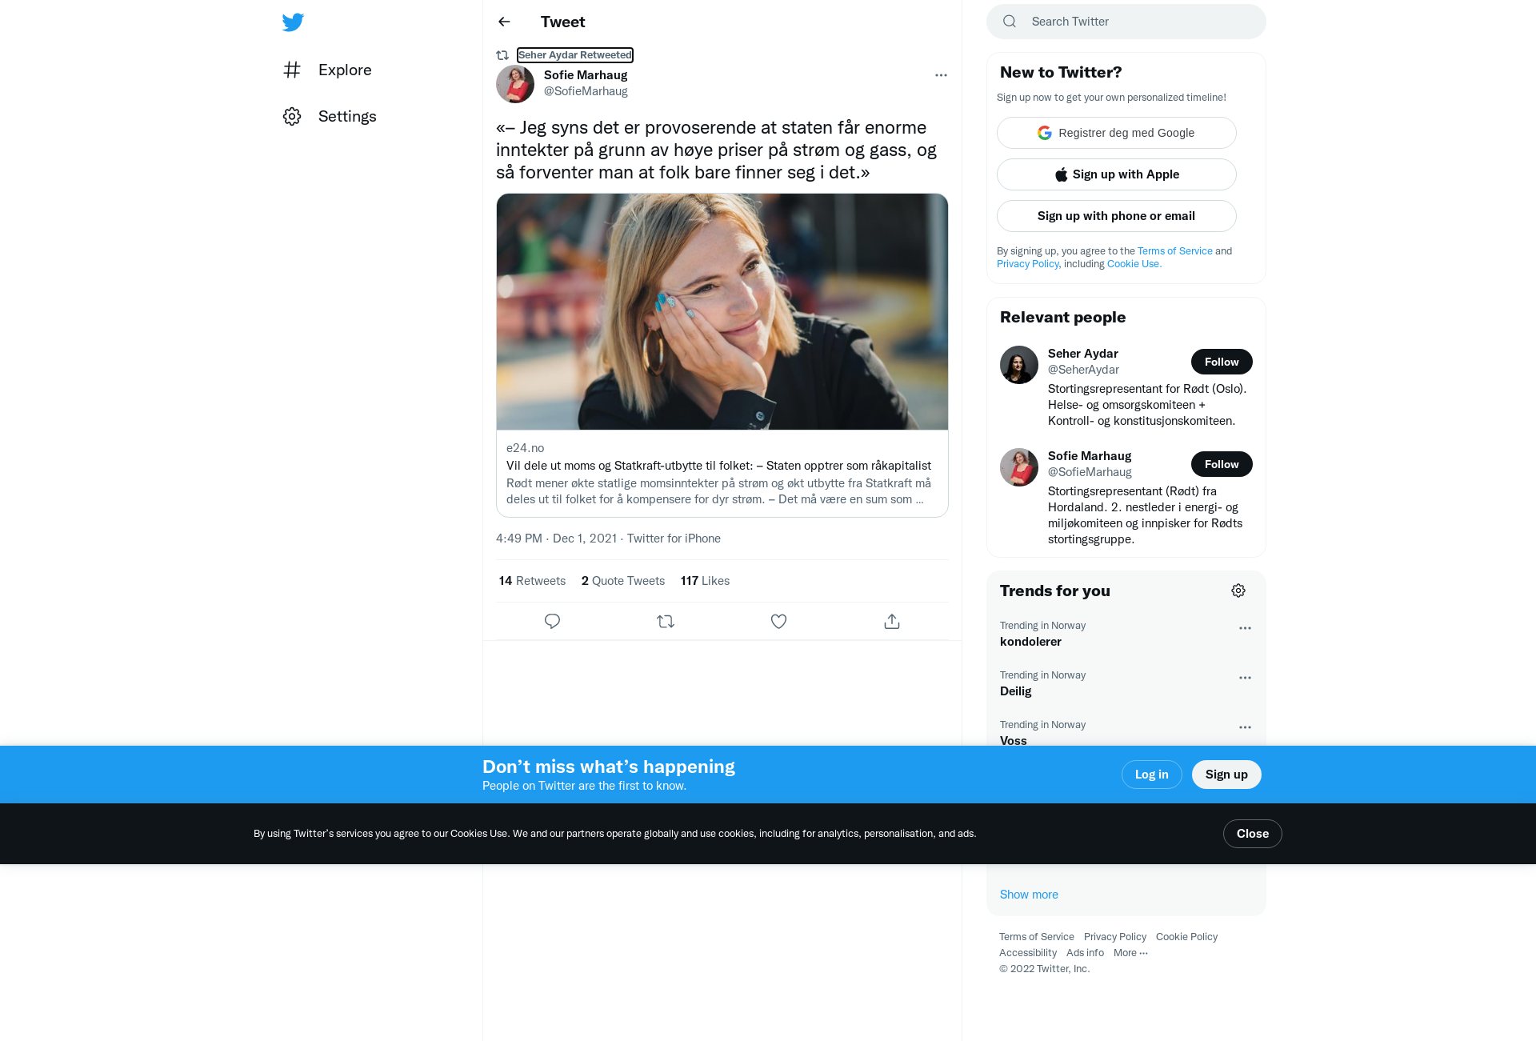The height and width of the screenshot is (1041, 1536).
Task: Open the Explore hashtag icon
Action: point(292,70)
